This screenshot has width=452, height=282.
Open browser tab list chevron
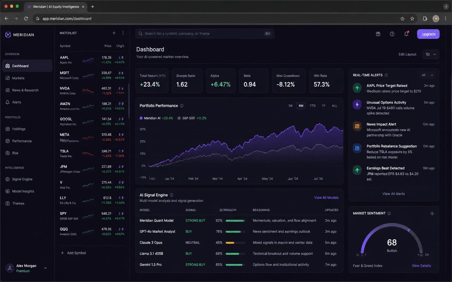(446, 7)
